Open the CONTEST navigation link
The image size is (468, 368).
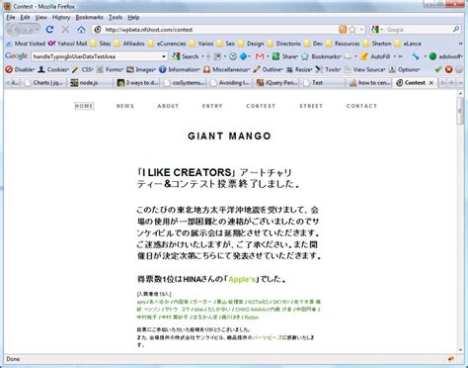[x=261, y=106]
